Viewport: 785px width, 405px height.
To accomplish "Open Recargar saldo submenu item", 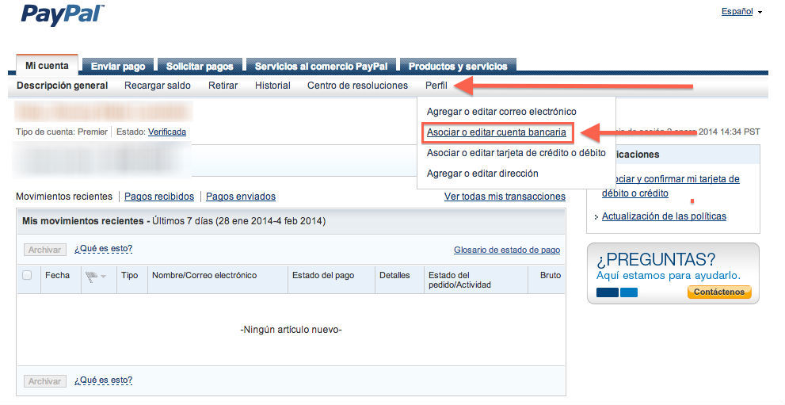I will click(x=158, y=86).
